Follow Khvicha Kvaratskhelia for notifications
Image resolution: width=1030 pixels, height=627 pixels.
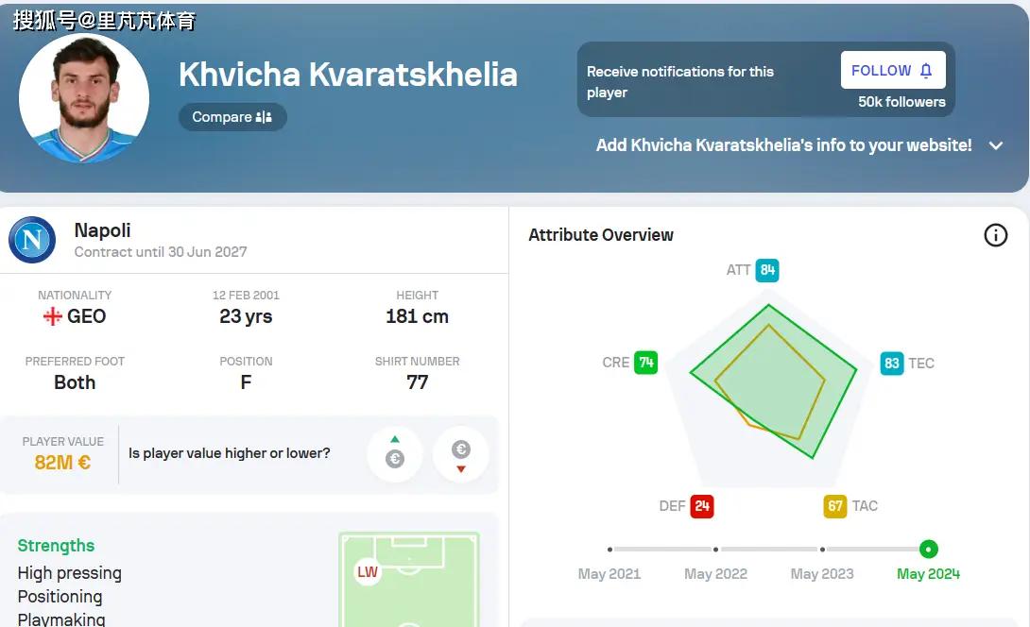point(893,70)
